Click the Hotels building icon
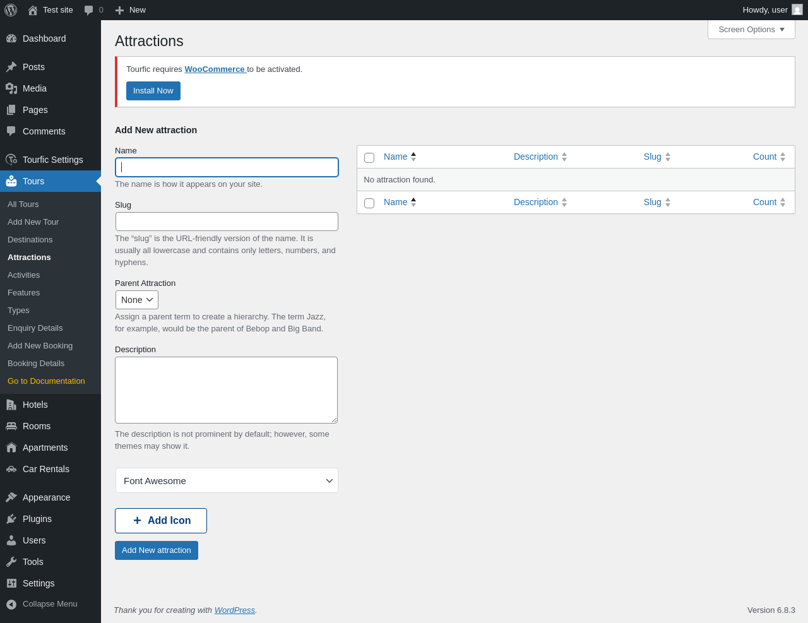The width and height of the screenshot is (808, 623). point(11,405)
